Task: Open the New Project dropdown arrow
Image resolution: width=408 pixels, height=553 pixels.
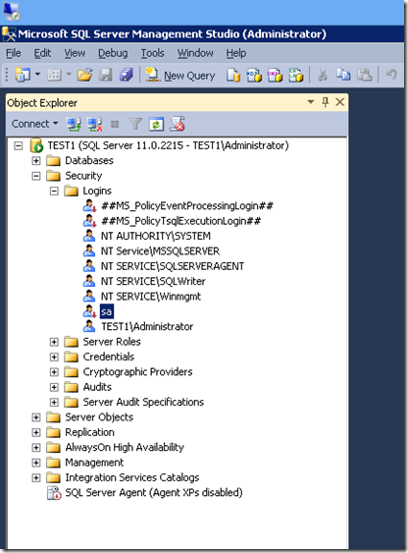Action: (37, 75)
